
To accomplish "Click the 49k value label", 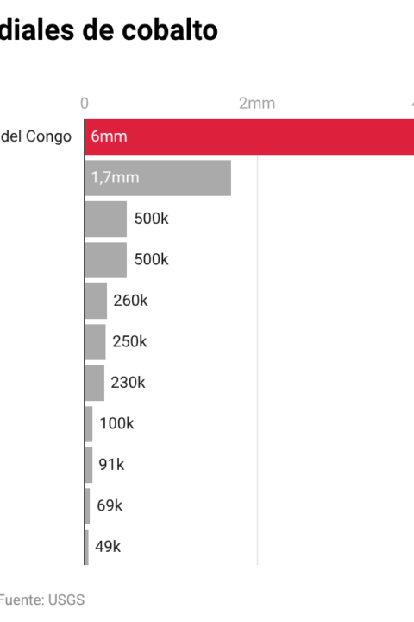I will tap(108, 547).
